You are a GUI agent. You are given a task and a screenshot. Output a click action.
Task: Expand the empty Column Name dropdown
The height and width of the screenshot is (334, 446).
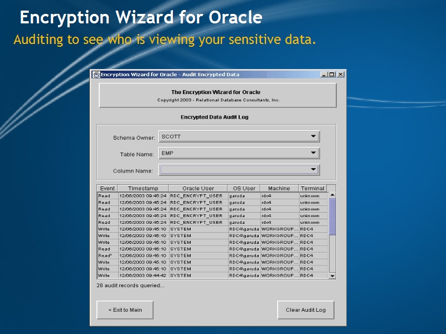239,170
